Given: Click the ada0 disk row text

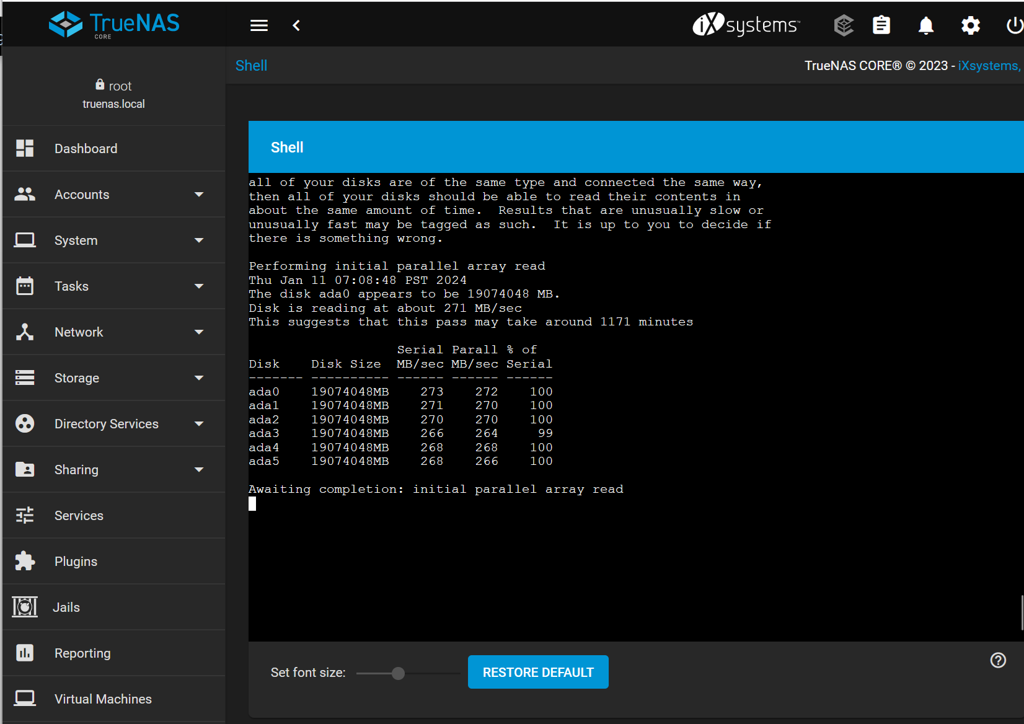Looking at the screenshot, I should coord(400,392).
